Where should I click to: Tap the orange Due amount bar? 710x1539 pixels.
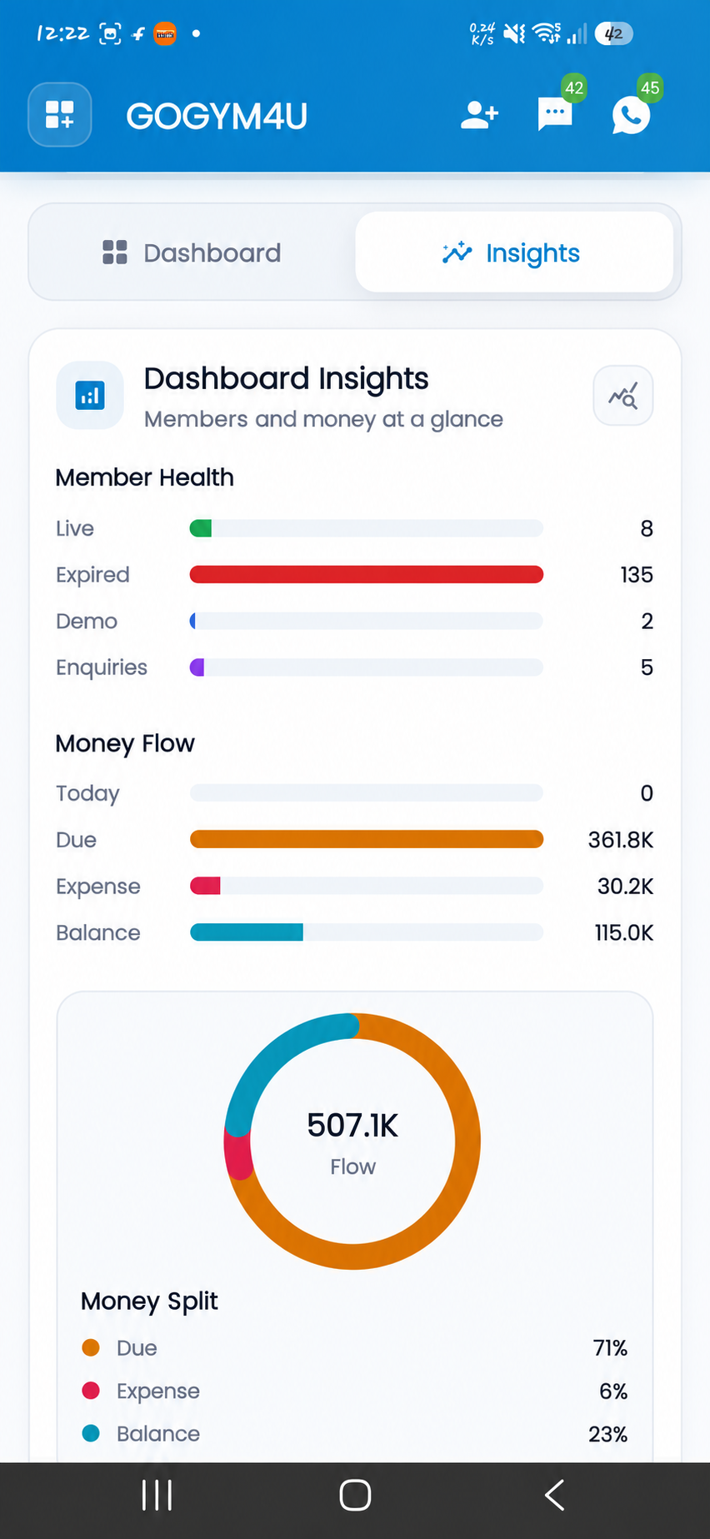[x=367, y=839]
